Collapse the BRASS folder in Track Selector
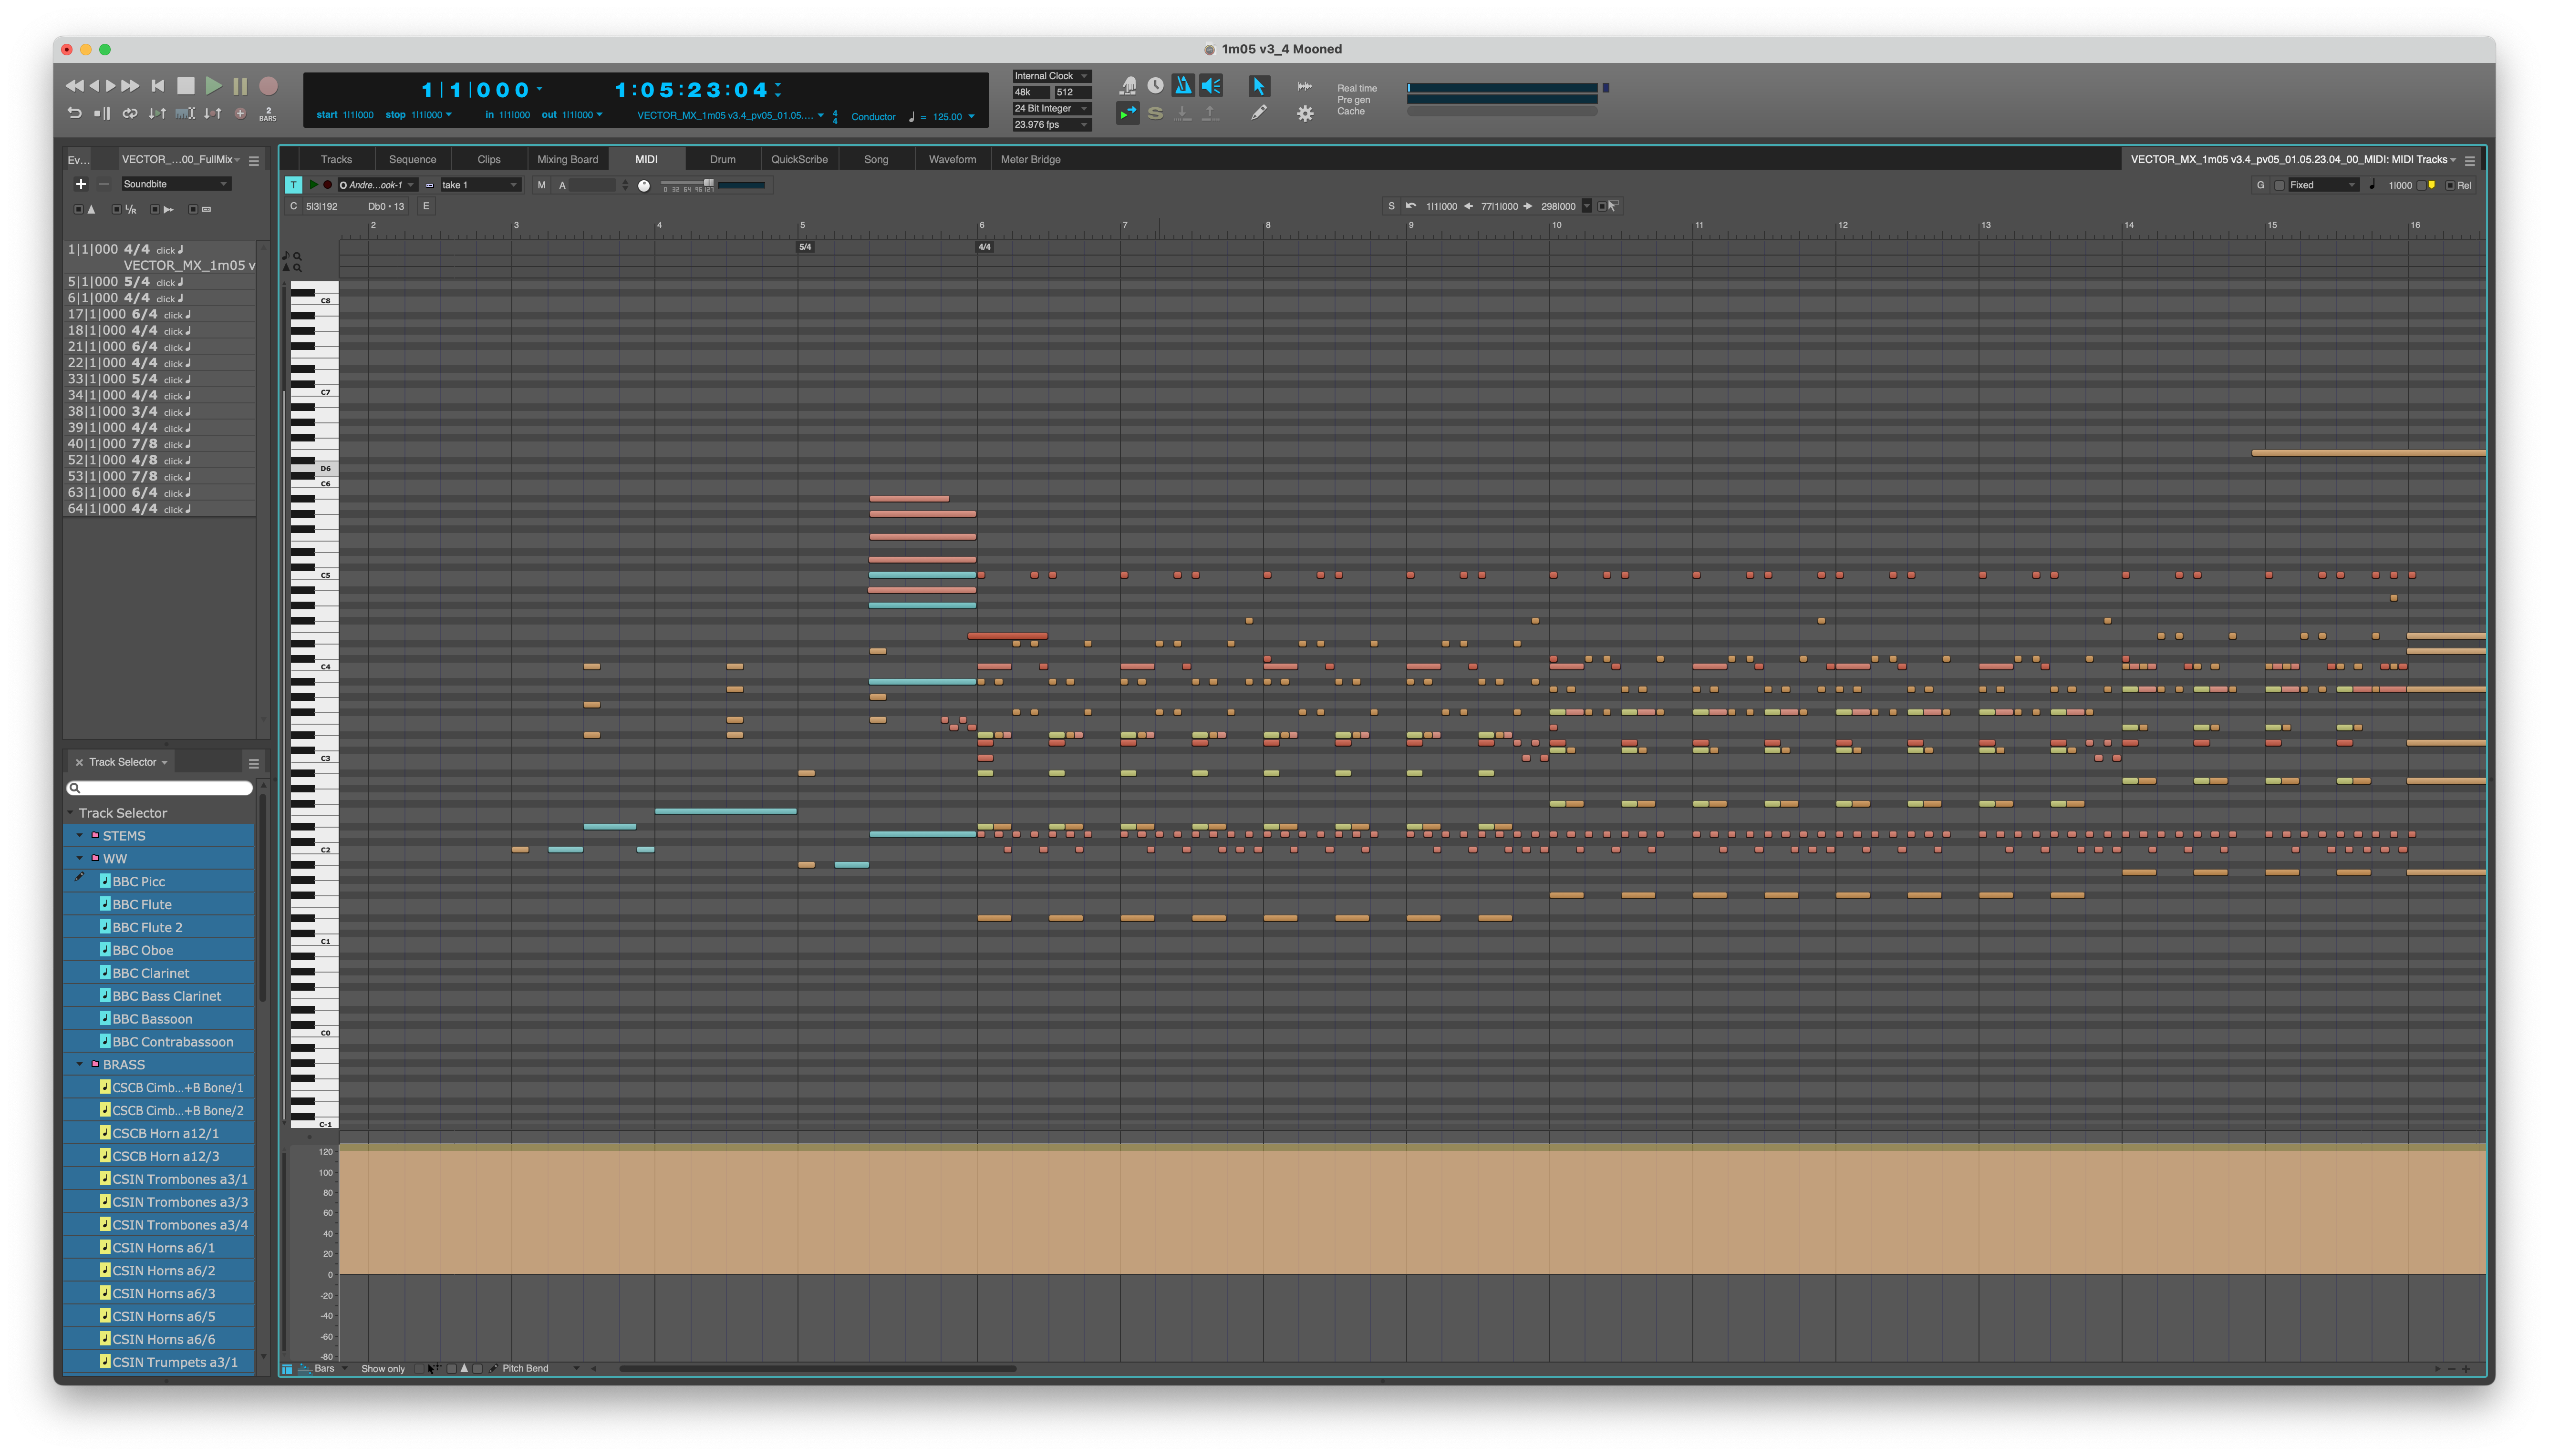The image size is (2549, 1456). coord(80,1064)
